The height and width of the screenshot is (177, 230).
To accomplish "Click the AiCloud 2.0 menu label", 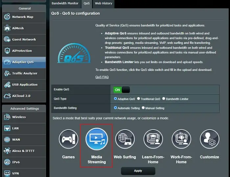I will [21, 96].
